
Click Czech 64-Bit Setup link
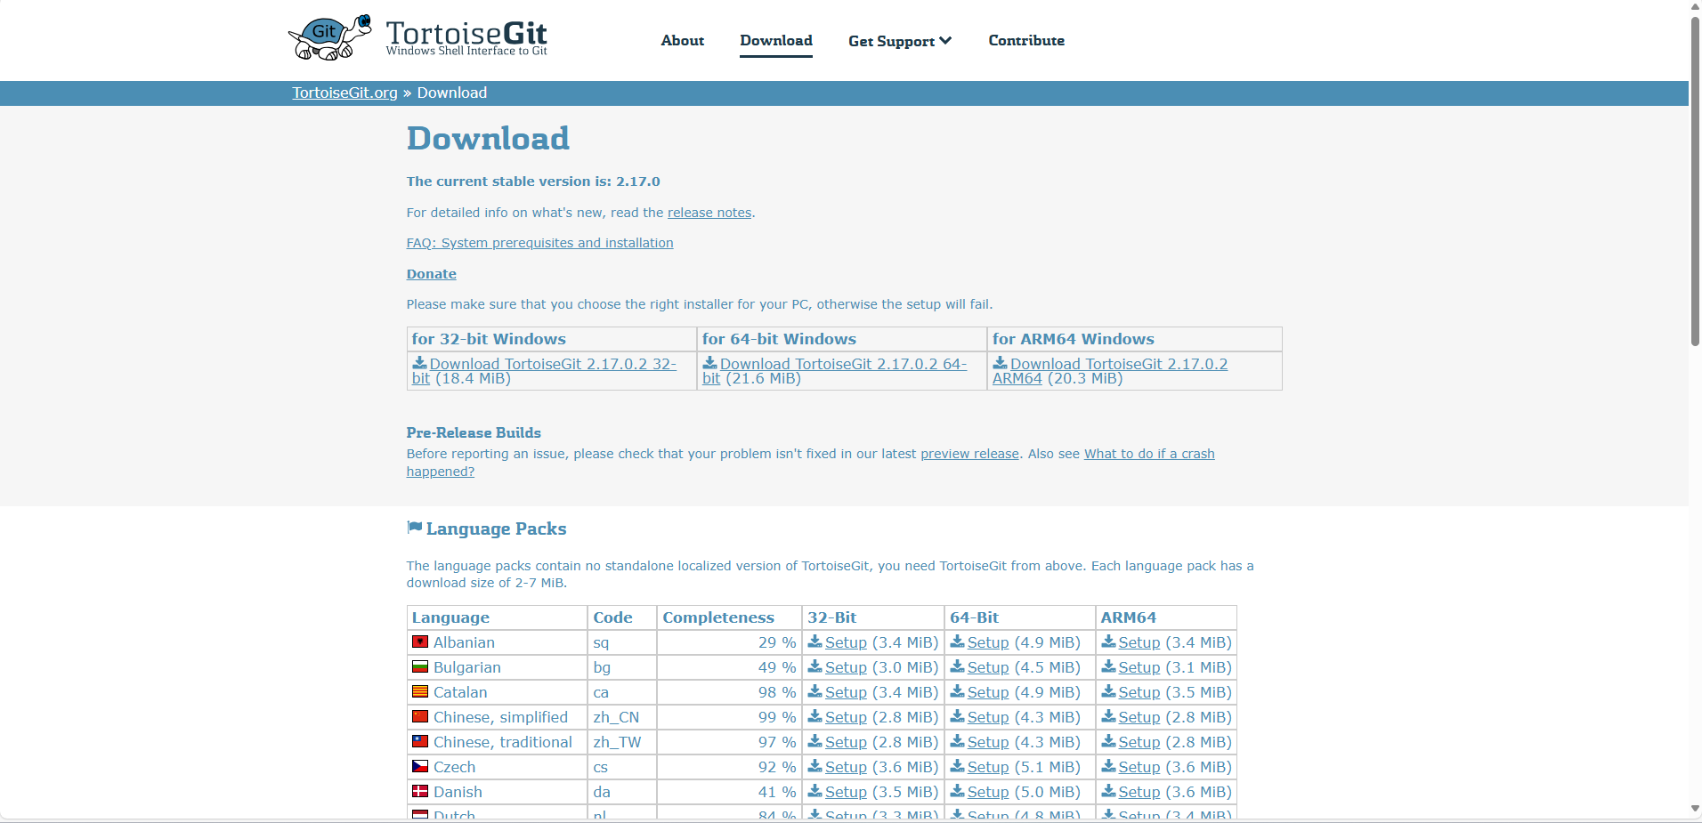coord(988,767)
